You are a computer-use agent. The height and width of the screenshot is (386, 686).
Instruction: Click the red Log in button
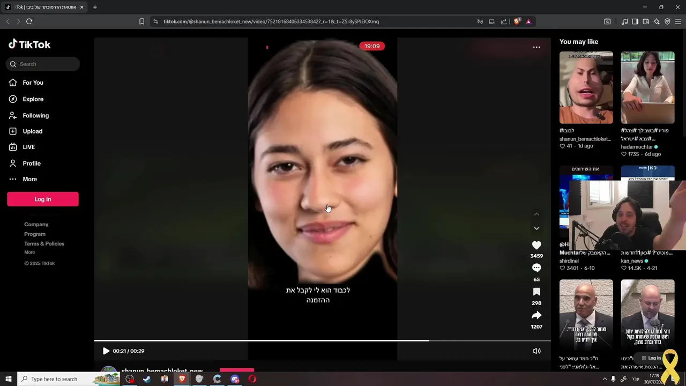point(43,199)
